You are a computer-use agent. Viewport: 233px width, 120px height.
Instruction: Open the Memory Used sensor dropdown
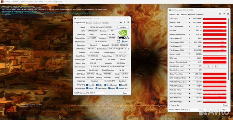point(189,54)
